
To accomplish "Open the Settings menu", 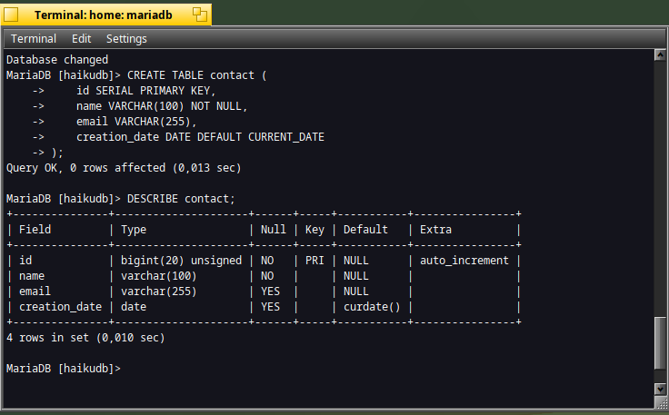I will click(x=126, y=39).
